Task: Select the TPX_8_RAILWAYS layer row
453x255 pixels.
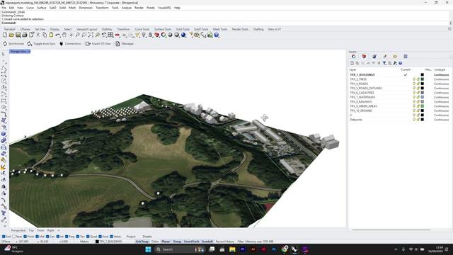Action: click(399, 102)
